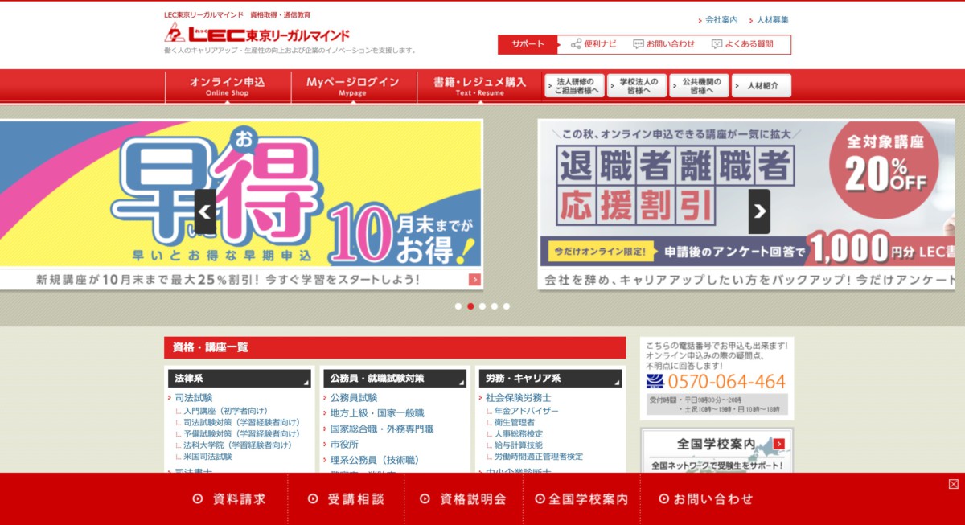Open 予備試験対策（学習経験者向け）
This screenshot has height=525, width=965.
tap(241, 433)
